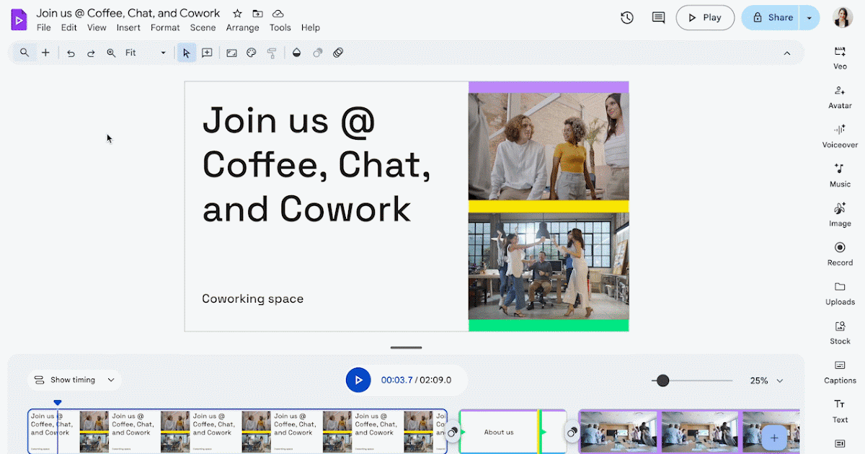The height and width of the screenshot is (454, 865).
Task: Insert a link using the toolbar icon
Action: 337,52
